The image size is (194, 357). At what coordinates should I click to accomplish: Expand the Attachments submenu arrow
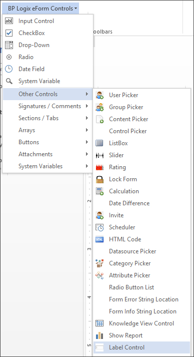pos(87,154)
